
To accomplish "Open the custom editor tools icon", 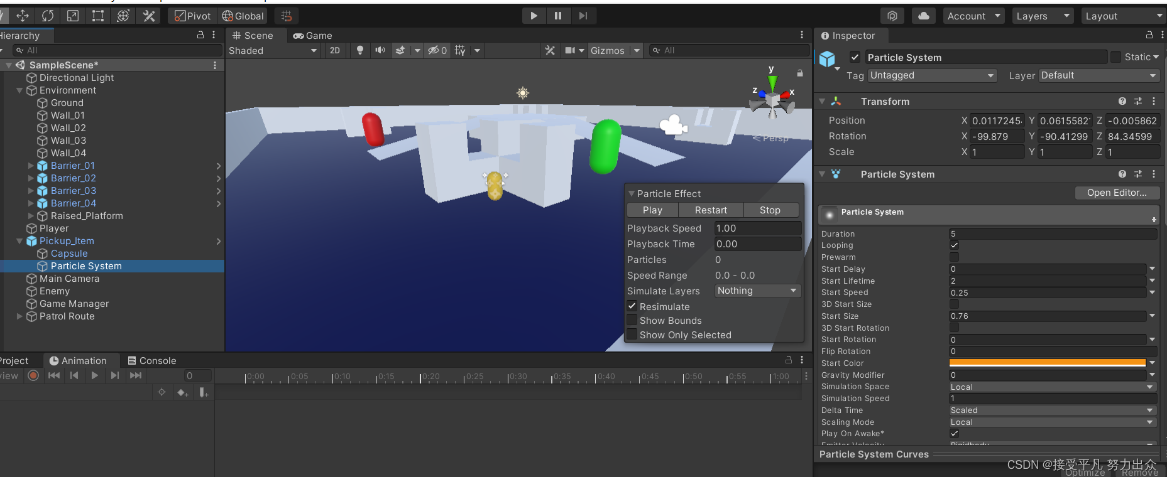I will coord(149,16).
